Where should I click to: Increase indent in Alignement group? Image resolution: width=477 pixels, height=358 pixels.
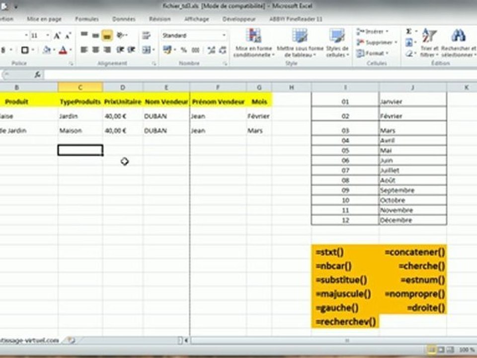pos(131,50)
